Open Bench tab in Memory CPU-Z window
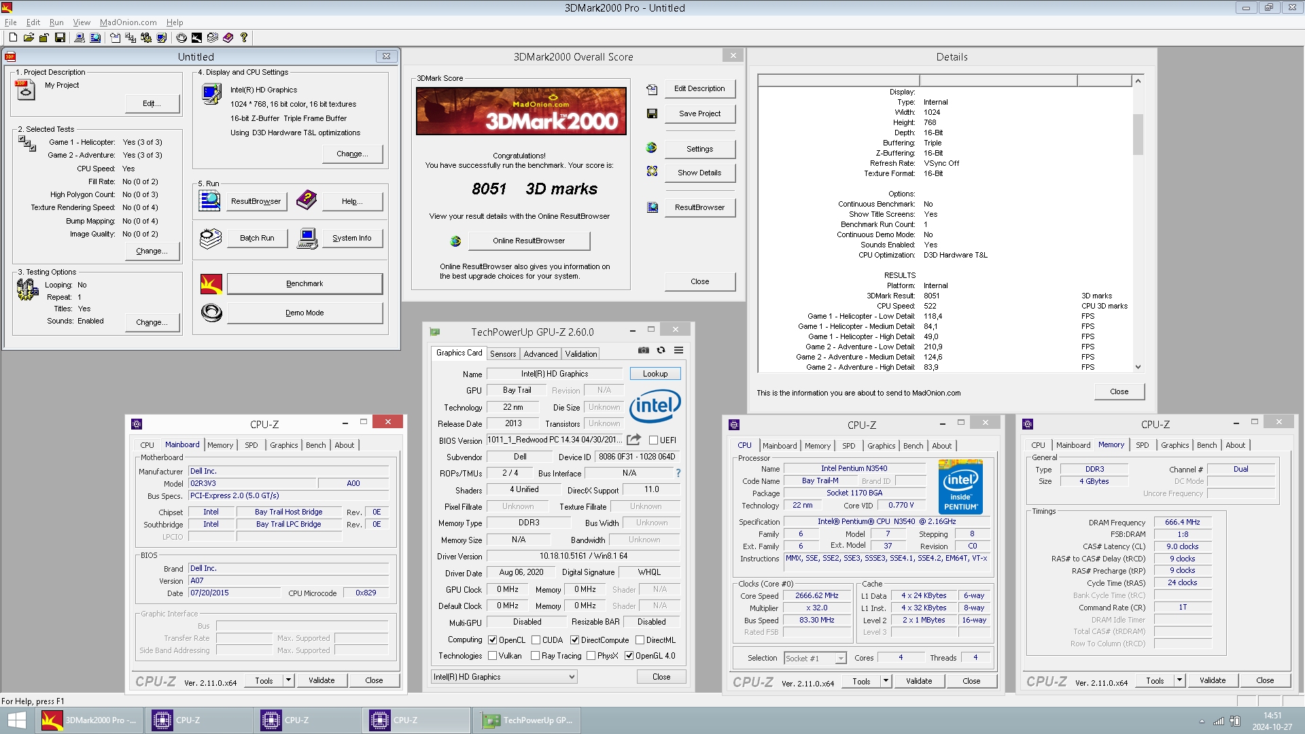This screenshot has height=734, width=1305. coord(1206,445)
